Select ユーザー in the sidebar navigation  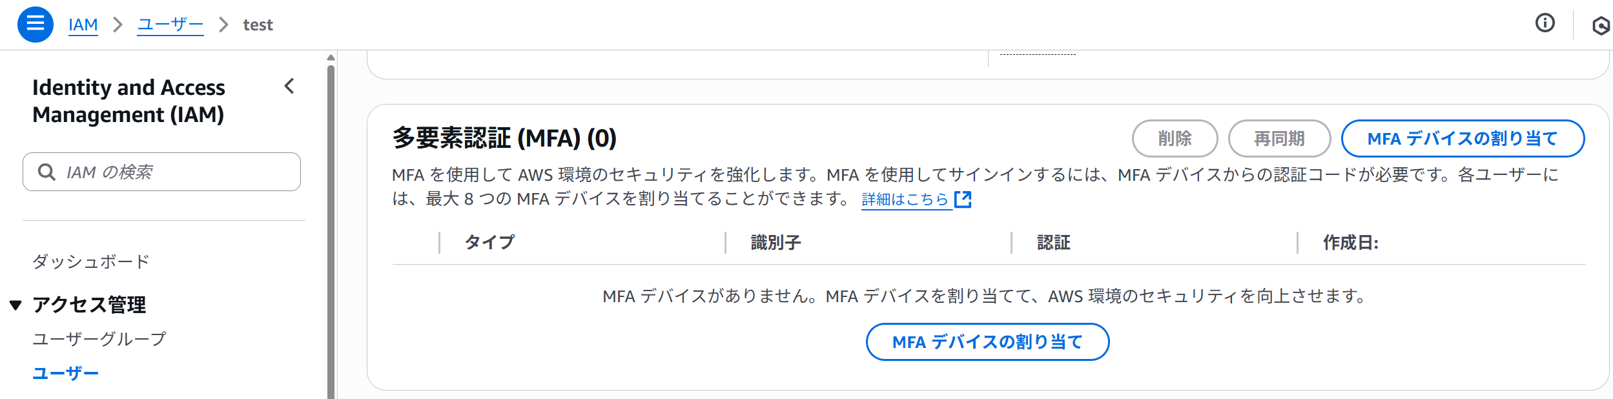66,373
